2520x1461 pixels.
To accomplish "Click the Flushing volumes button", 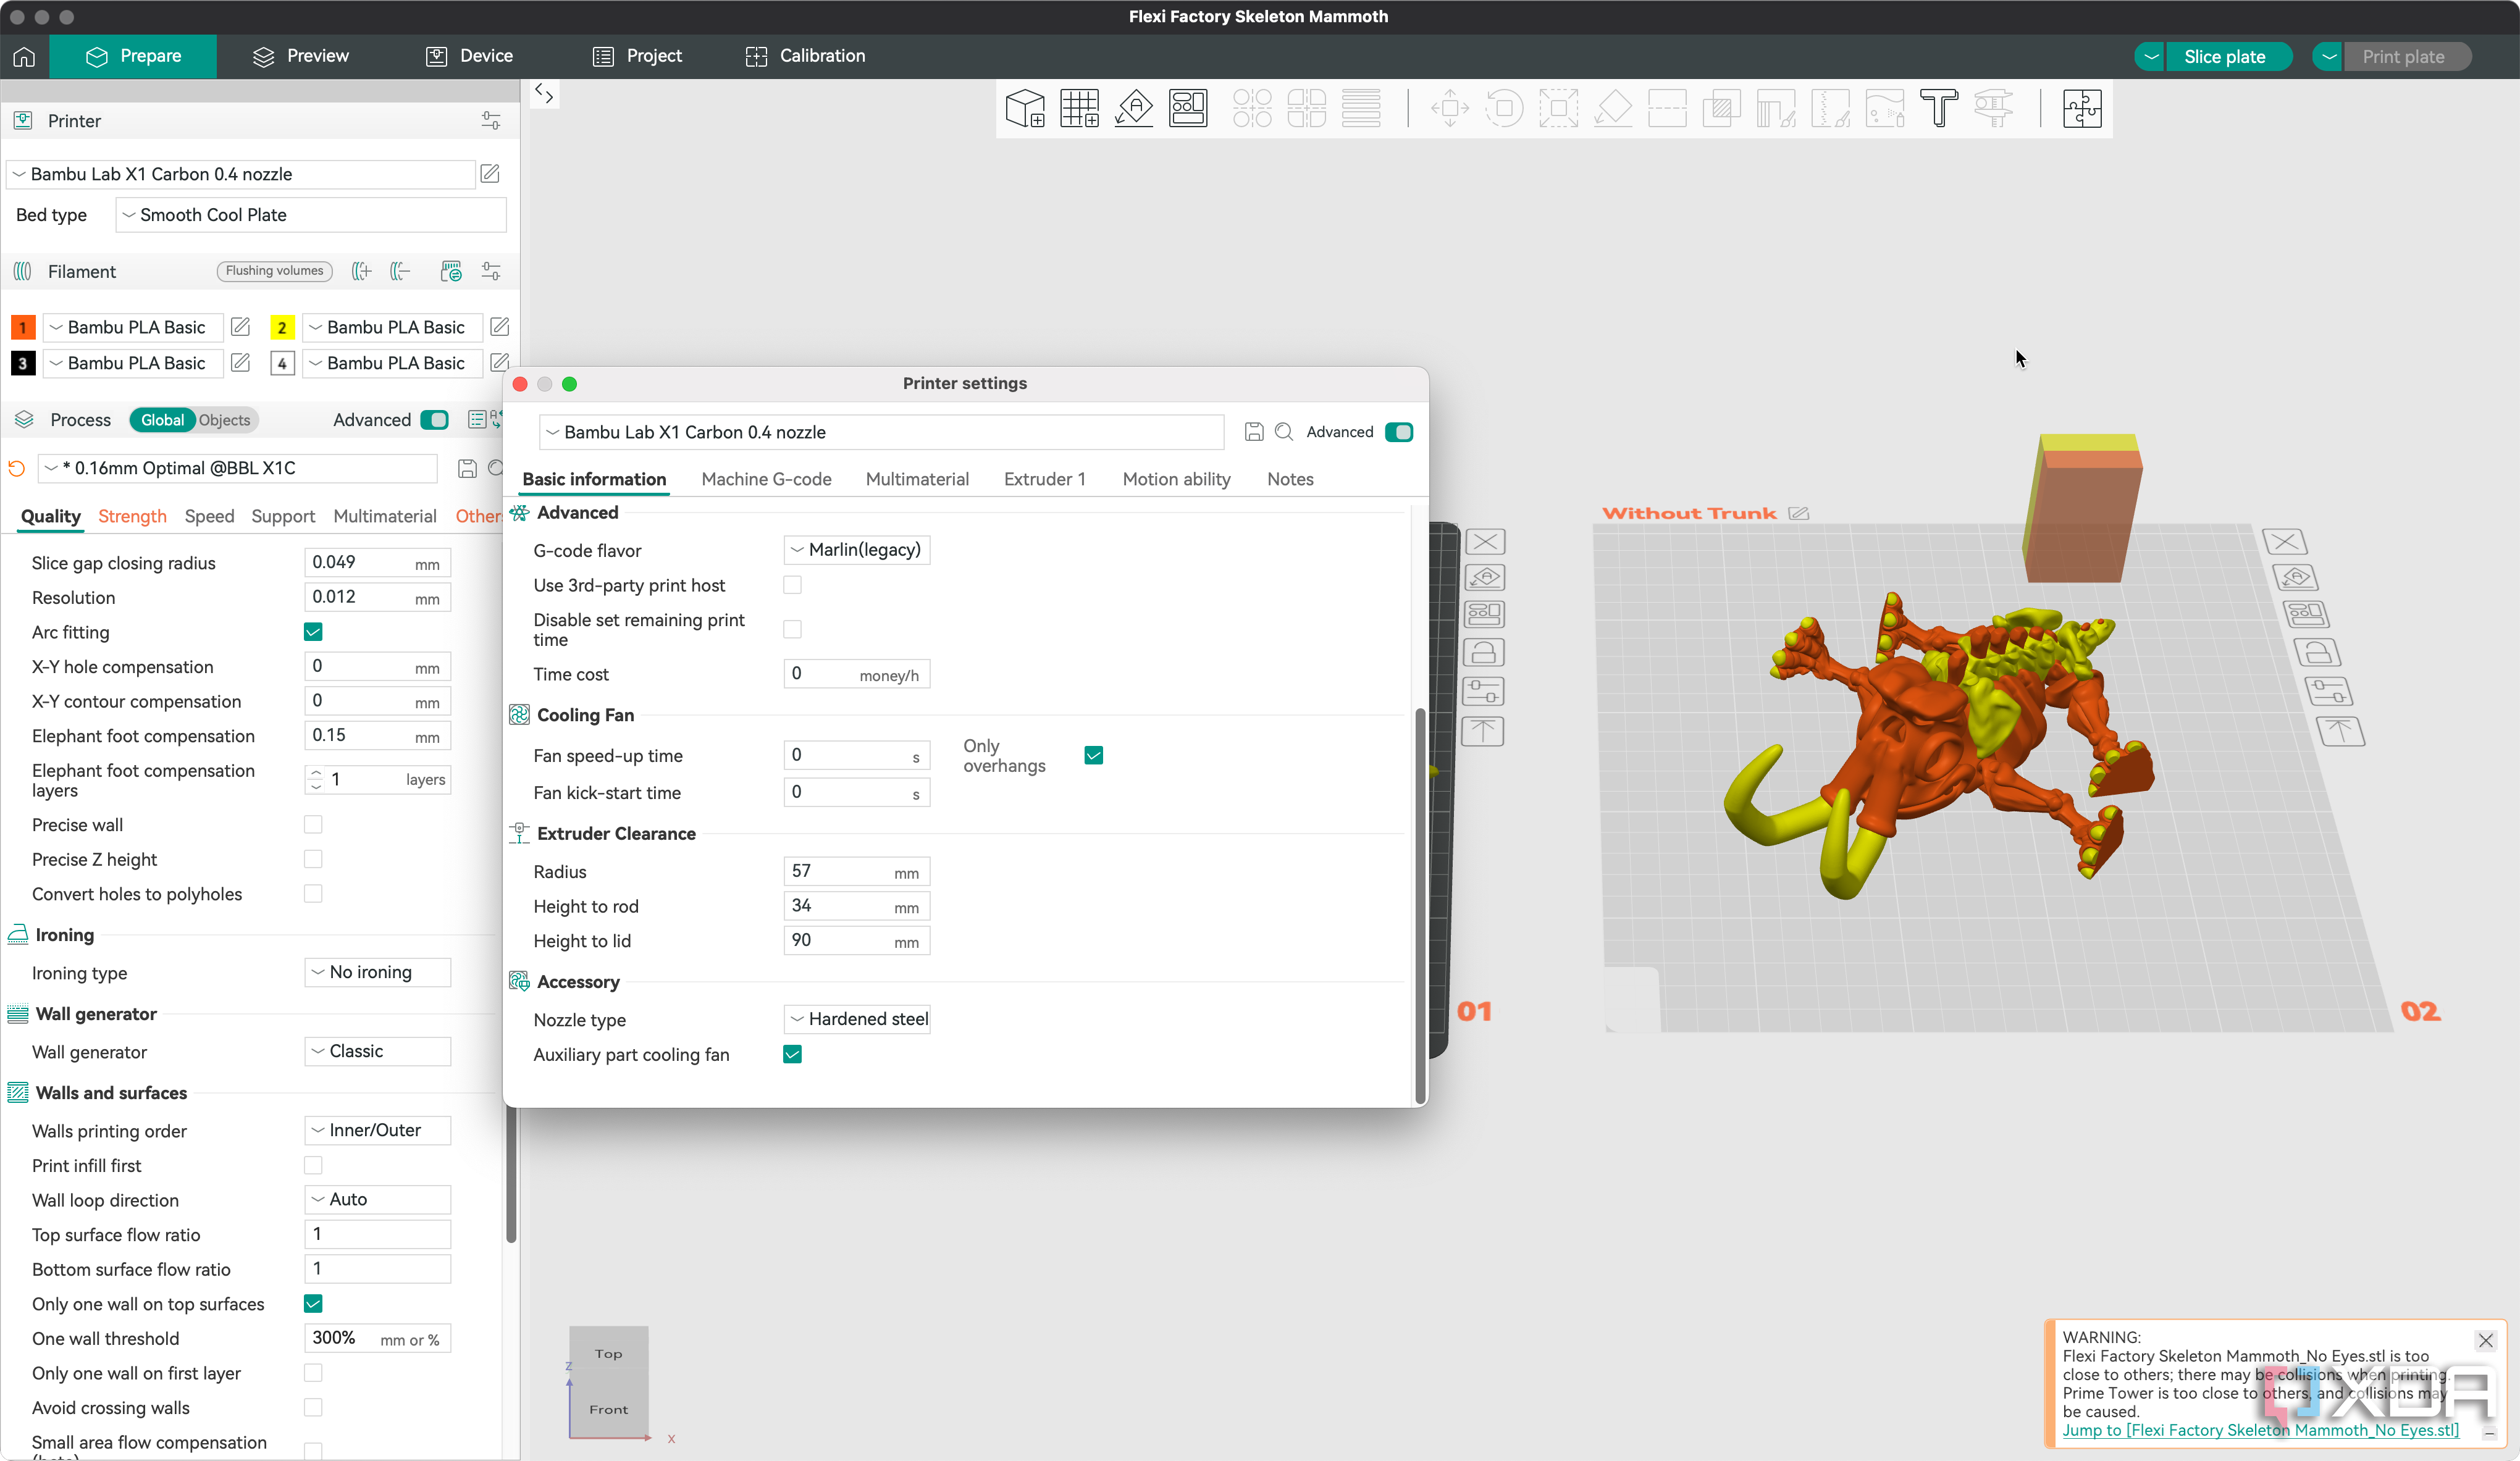I will tap(274, 271).
